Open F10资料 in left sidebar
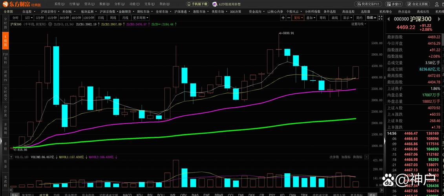 click(x=5, y=58)
